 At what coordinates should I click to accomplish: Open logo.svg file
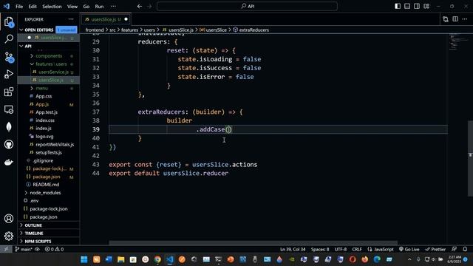(x=44, y=136)
